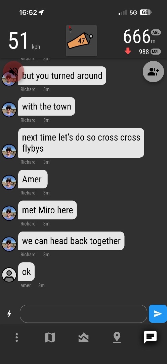Open the add members icon

[x=153, y=72]
